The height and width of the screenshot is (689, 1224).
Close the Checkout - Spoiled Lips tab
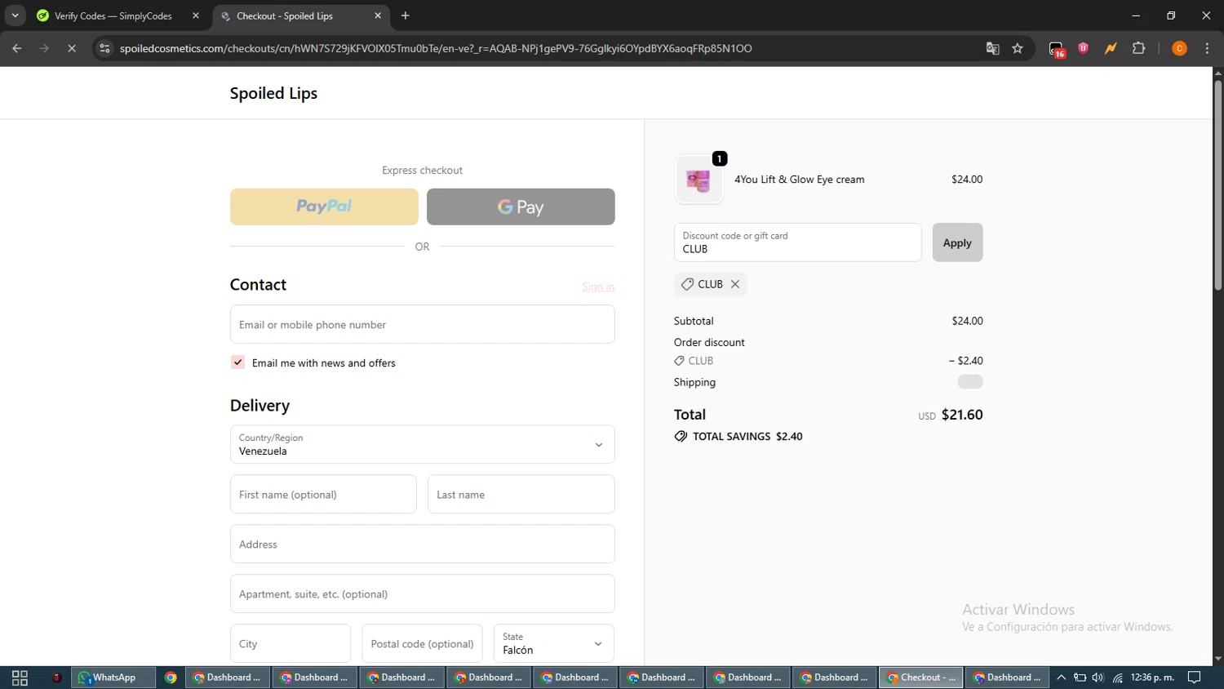pyautogui.click(x=378, y=16)
